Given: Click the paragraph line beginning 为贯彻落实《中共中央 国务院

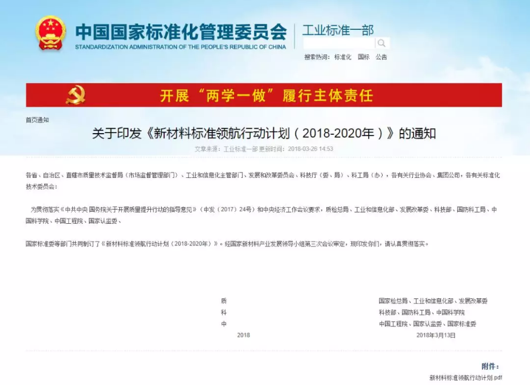Looking at the screenshot, I should click(264, 210).
